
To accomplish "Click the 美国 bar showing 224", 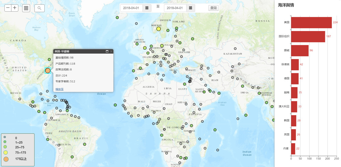I will (x=311, y=22).
